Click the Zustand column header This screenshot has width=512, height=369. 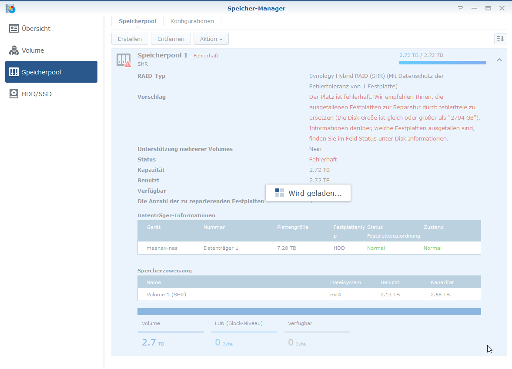(434, 227)
